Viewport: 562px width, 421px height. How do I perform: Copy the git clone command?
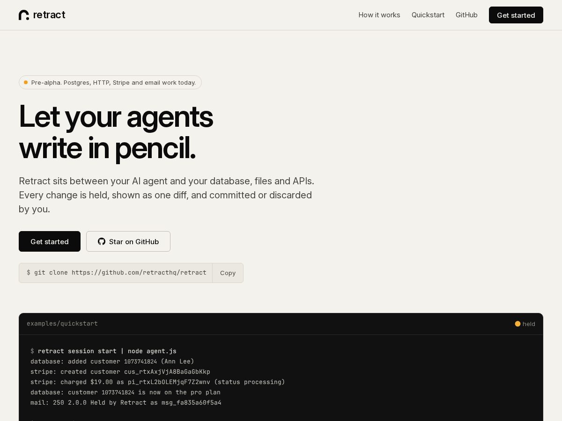click(x=228, y=273)
